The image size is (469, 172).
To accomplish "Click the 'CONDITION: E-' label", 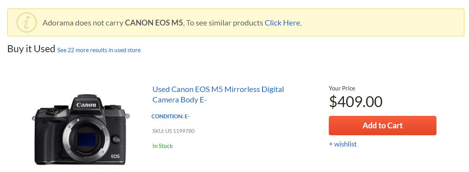I will click(170, 116).
